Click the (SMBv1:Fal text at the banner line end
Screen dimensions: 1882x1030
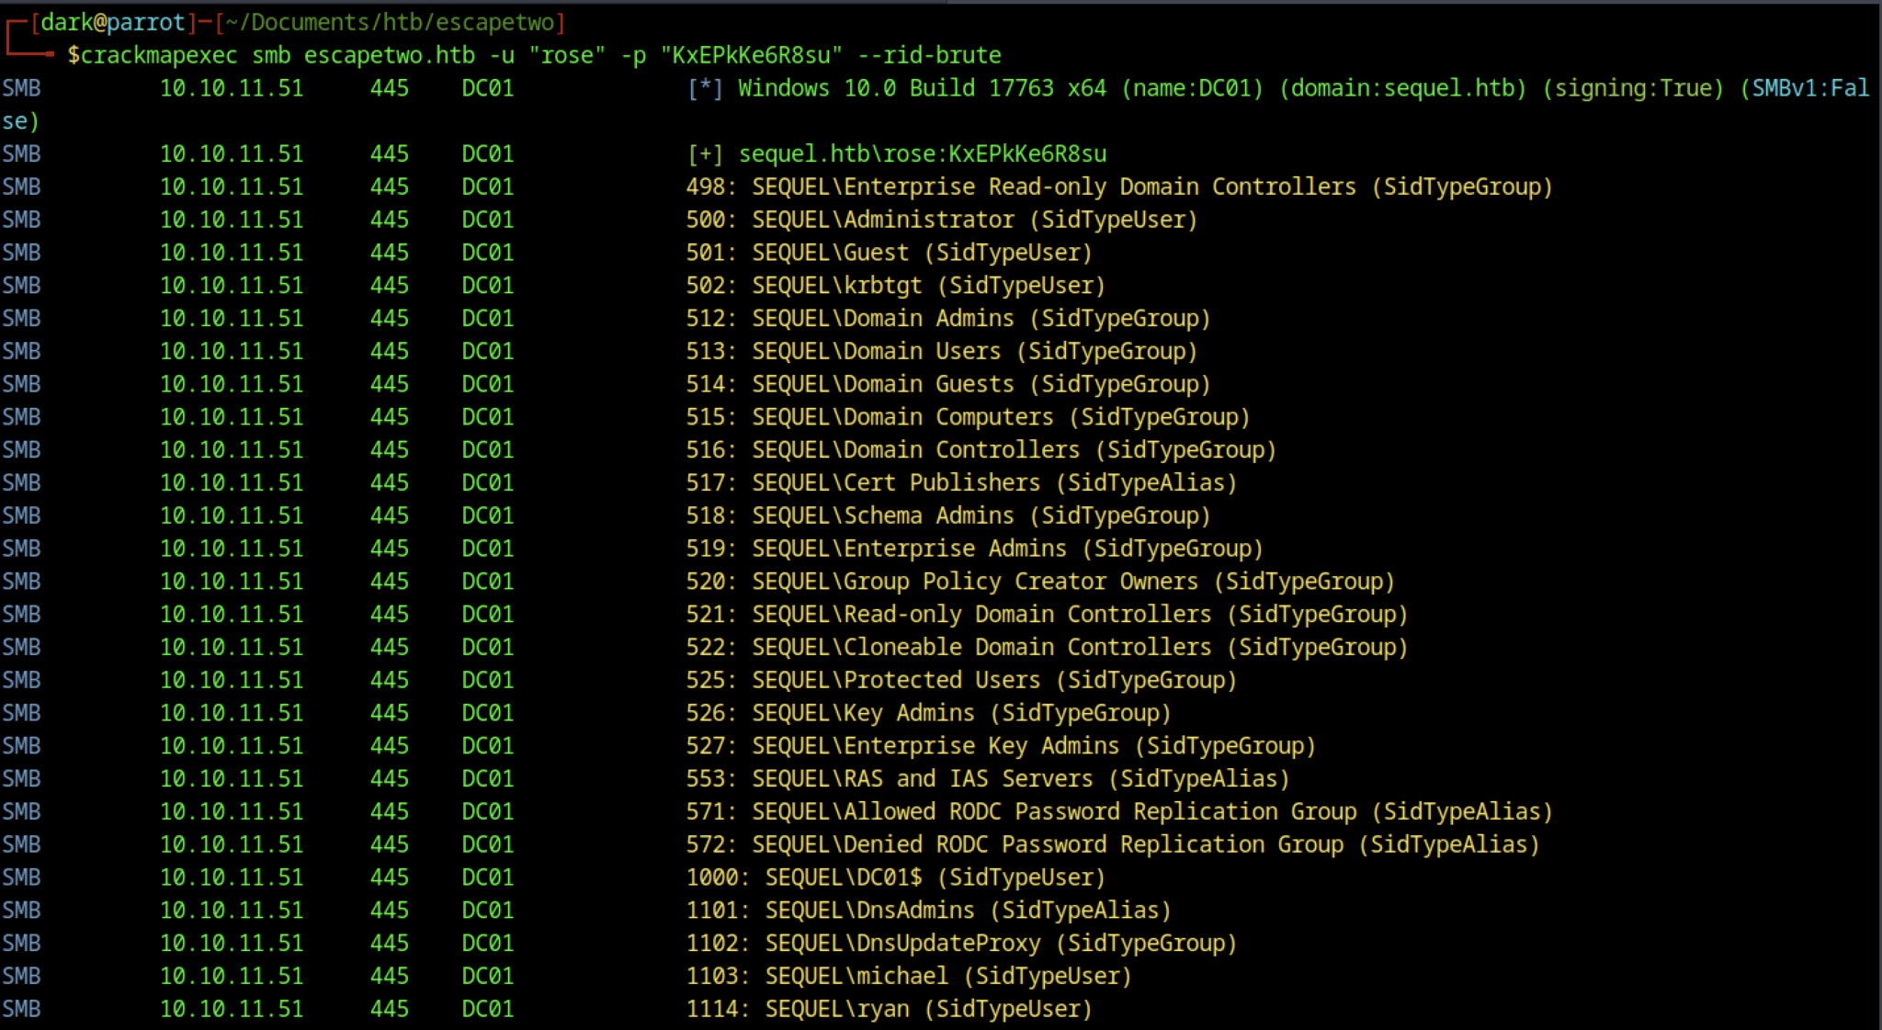point(1804,88)
